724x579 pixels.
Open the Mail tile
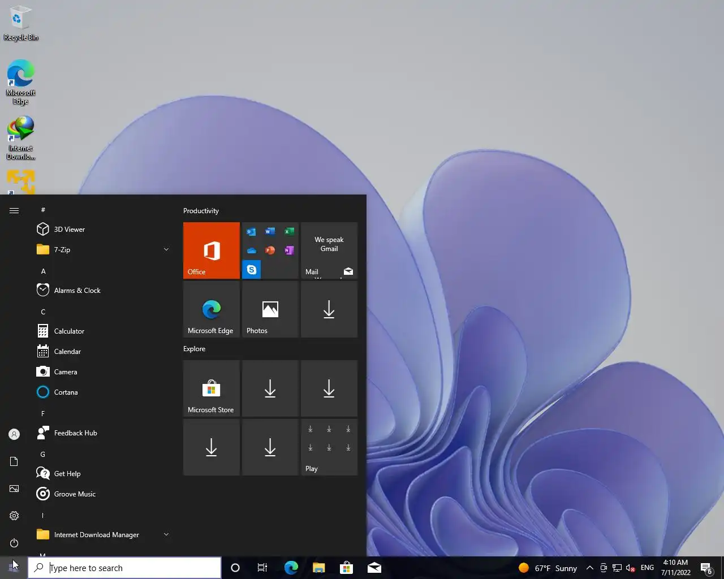329,250
